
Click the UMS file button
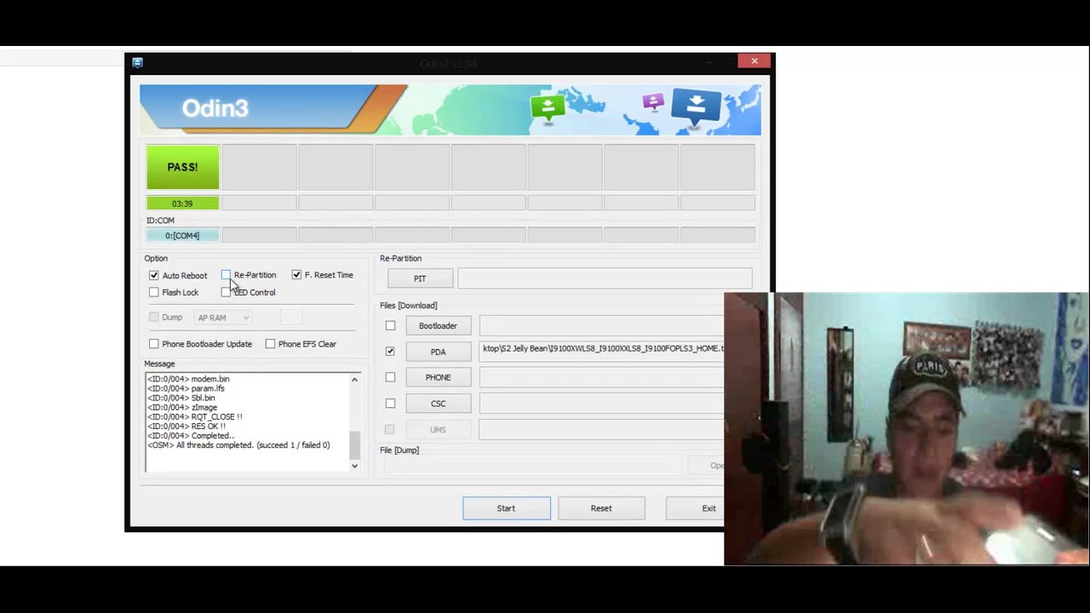(x=438, y=429)
